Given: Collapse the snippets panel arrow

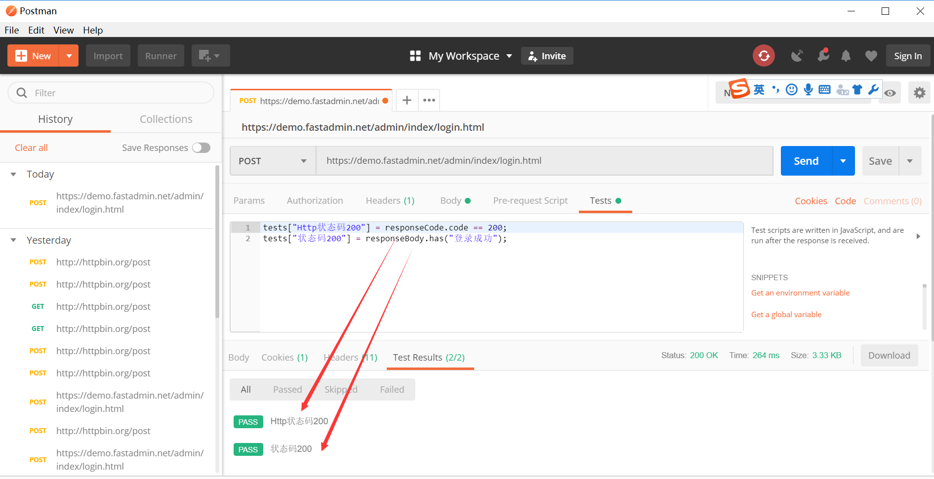Looking at the screenshot, I should point(918,236).
